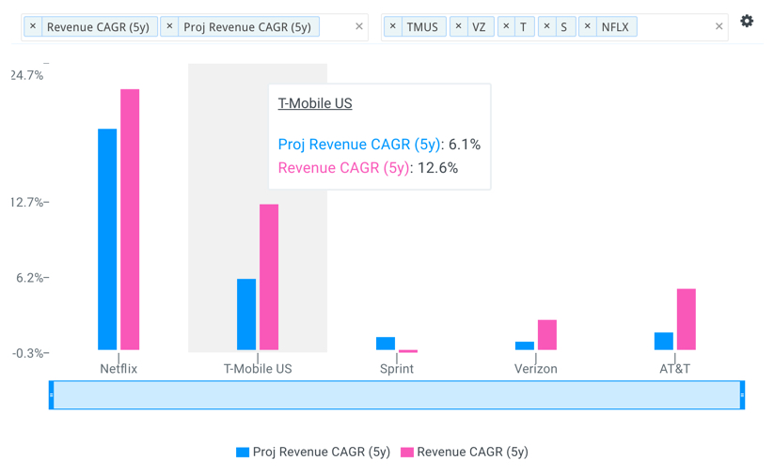Remove the T ticker tag
Screen dimensions: 774x476
coord(506,26)
